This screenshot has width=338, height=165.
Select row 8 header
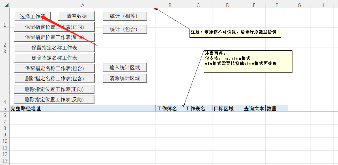(x=5, y=128)
